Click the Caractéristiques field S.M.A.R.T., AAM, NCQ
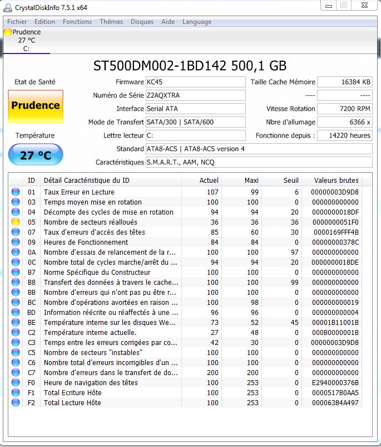The image size is (381, 447). point(259,162)
